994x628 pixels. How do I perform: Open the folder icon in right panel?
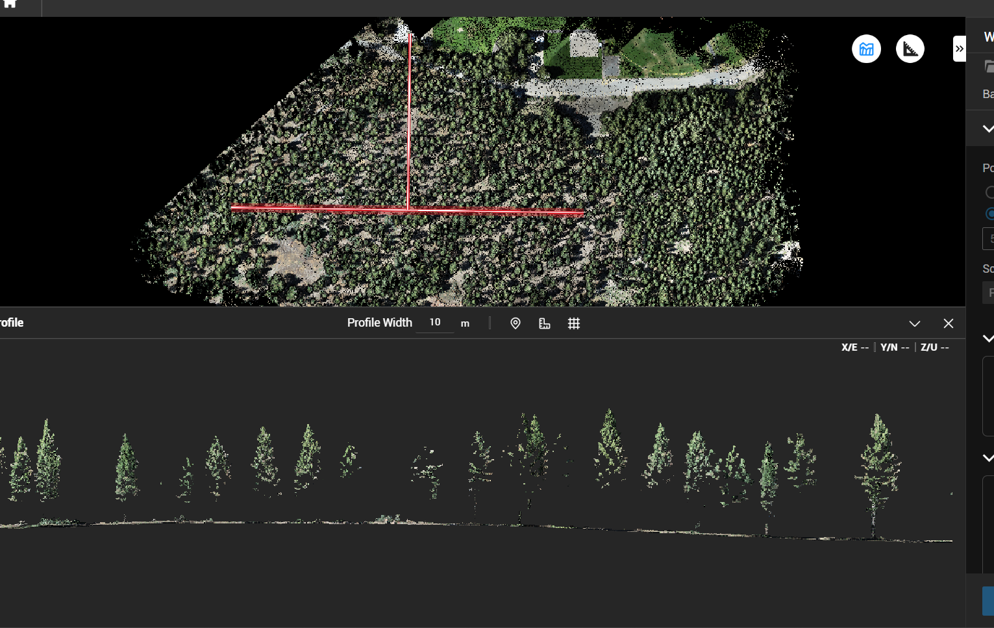989,66
